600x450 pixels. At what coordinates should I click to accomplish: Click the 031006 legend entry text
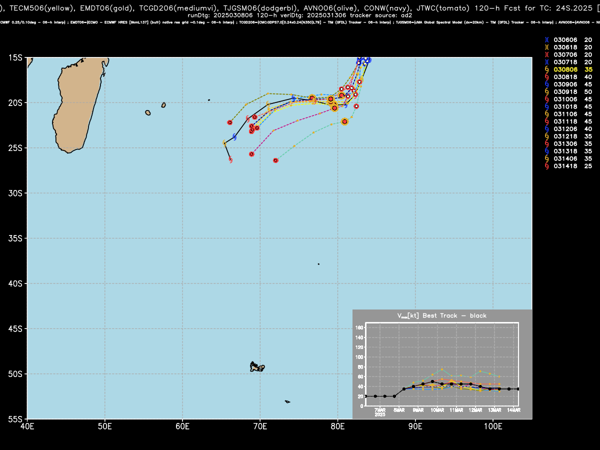[x=565, y=99]
